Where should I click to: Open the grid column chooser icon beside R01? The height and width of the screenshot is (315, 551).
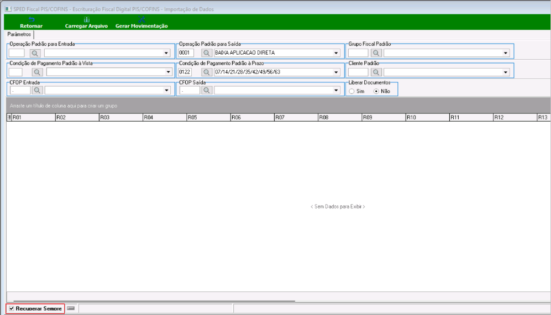point(9,118)
